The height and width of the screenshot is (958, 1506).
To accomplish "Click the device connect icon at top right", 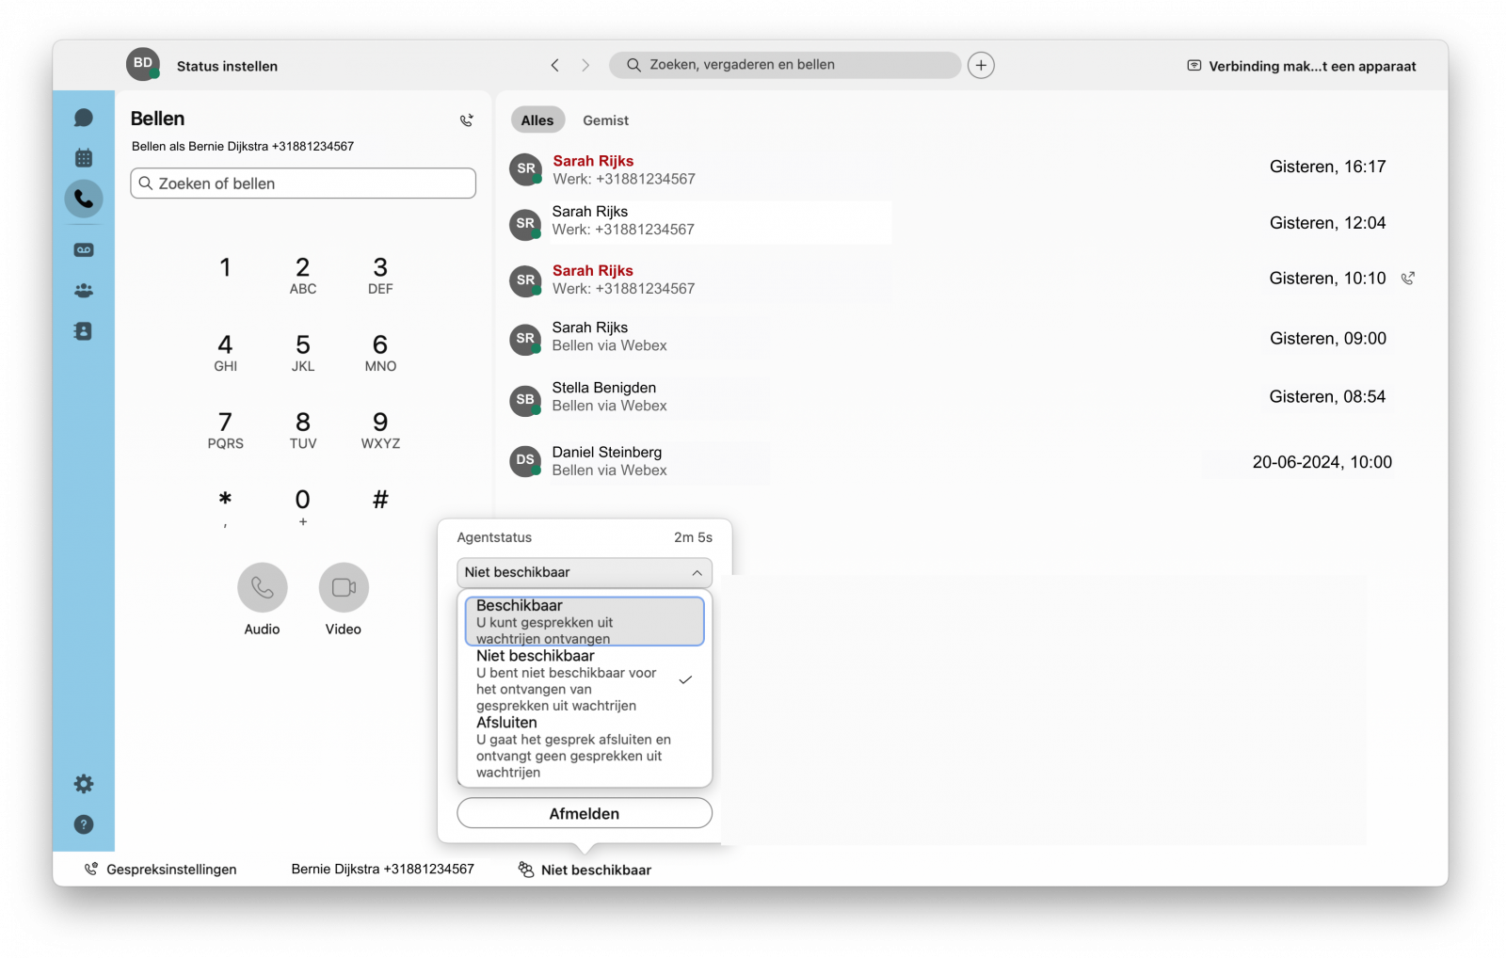I will click(x=1194, y=66).
